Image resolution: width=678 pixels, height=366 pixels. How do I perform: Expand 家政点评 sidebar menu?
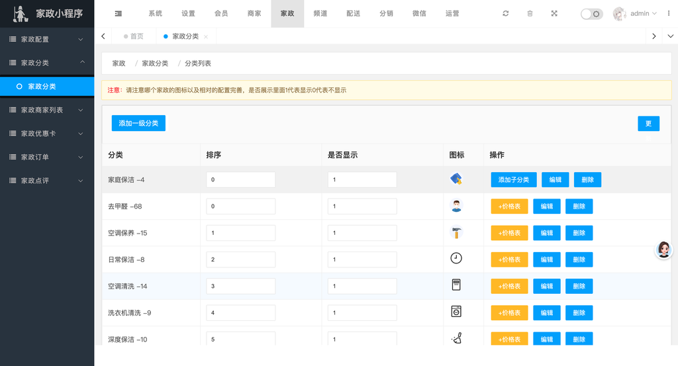pyautogui.click(x=47, y=181)
